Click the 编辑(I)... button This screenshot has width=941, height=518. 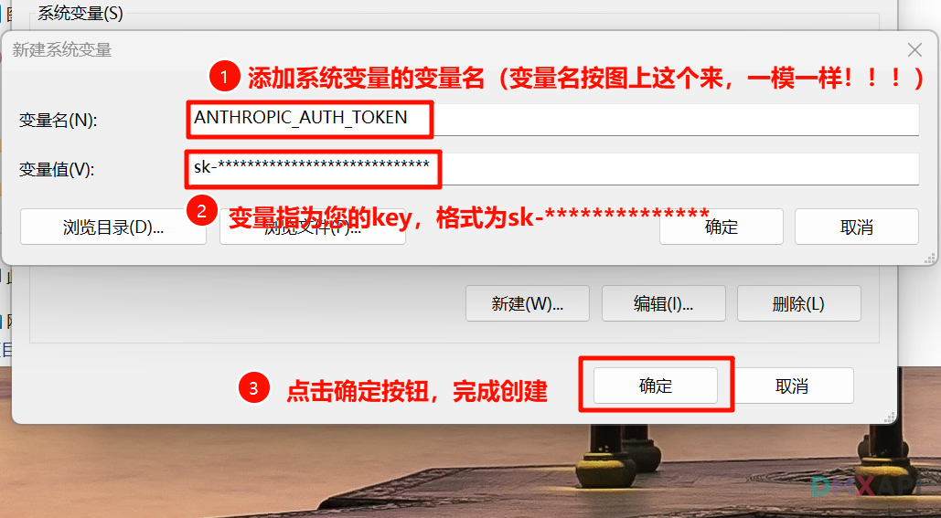(x=663, y=303)
